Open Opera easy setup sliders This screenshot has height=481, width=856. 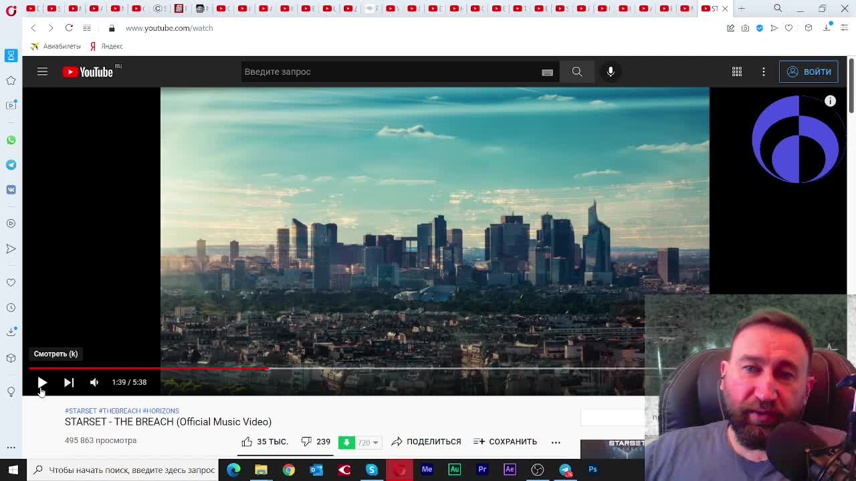coord(844,28)
